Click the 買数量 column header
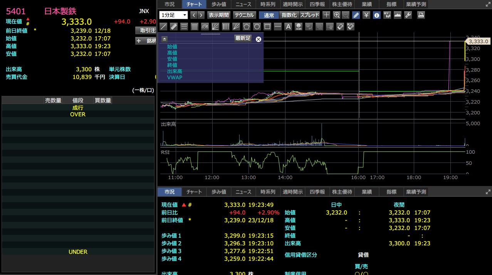Image resolution: width=492 pixels, height=275 pixels. (103, 101)
